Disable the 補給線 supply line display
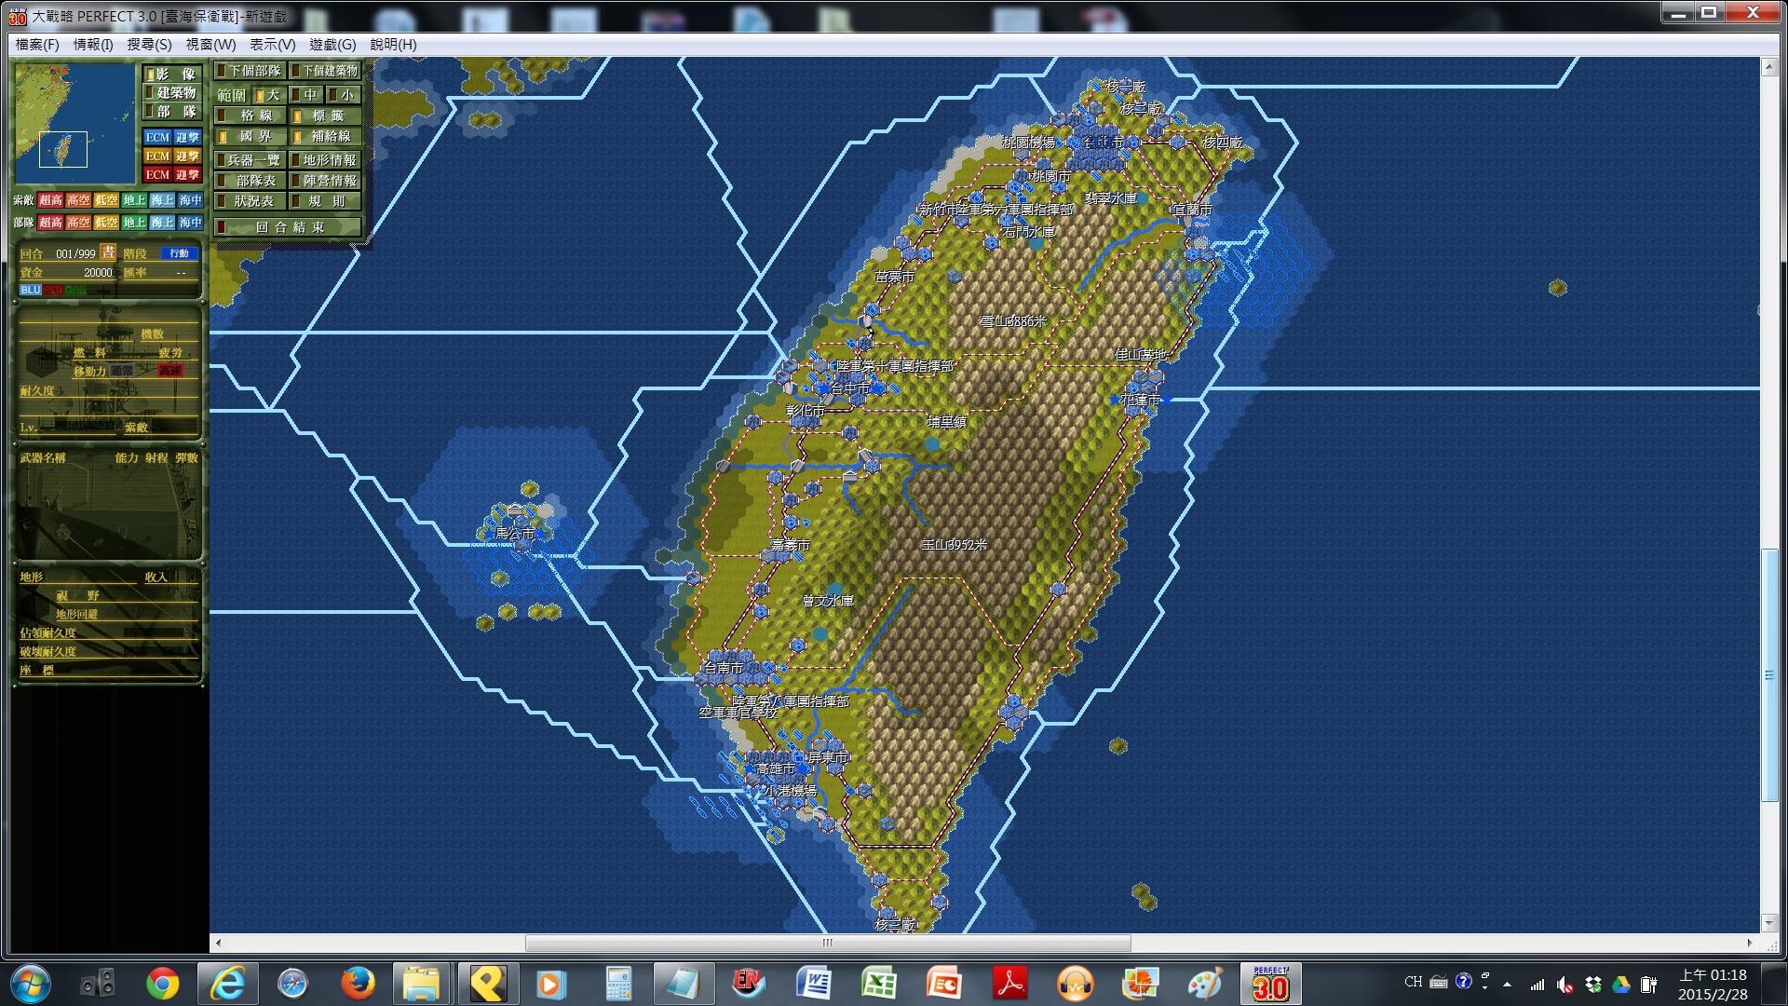Screen dimensions: 1788x1006 324,136
